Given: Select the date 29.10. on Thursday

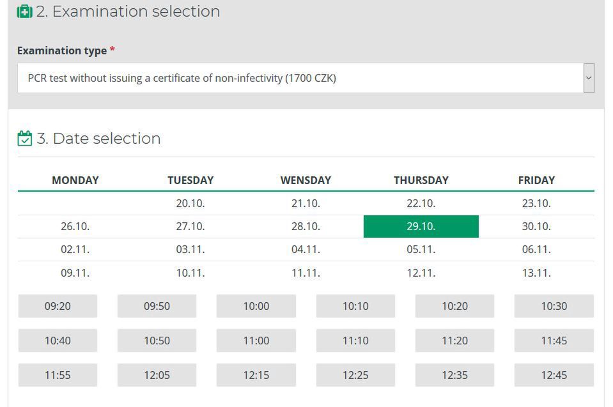Looking at the screenshot, I should [x=421, y=226].
